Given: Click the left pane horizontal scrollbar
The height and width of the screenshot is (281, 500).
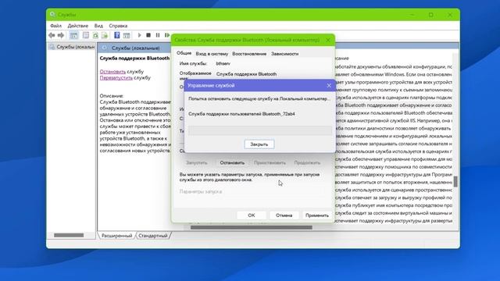Looking at the screenshot, I should (69, 235).
